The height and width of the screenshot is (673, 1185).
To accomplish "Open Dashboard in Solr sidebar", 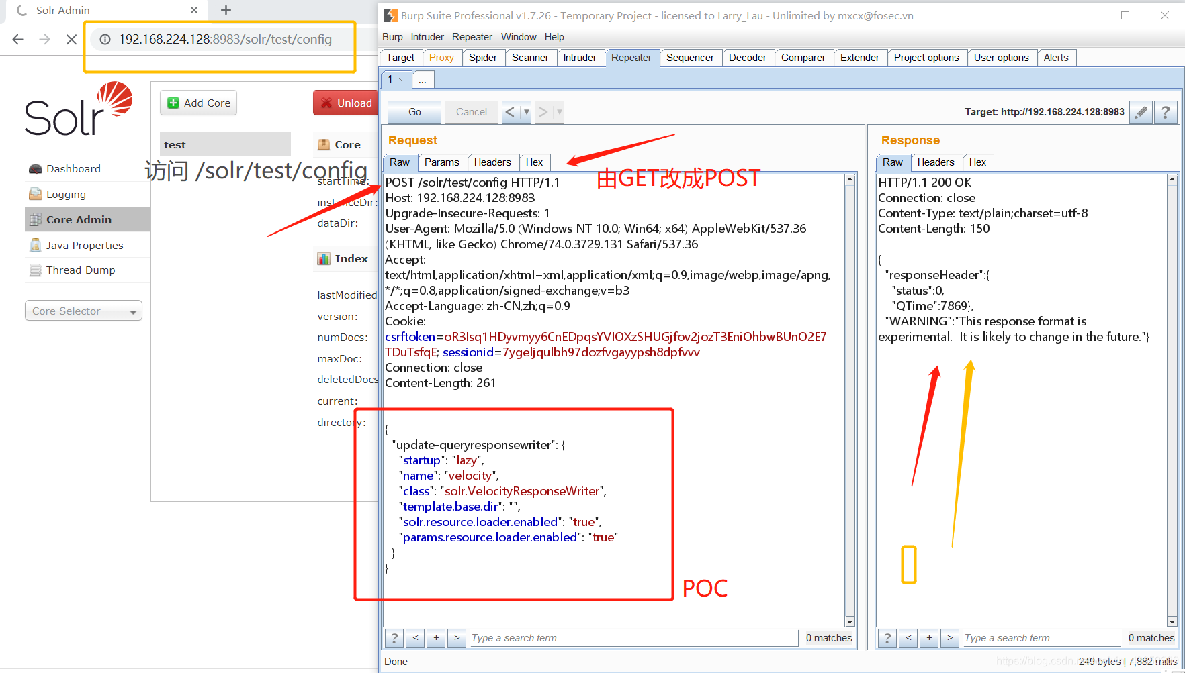I will pyautogui.click(x=73, y=169).
